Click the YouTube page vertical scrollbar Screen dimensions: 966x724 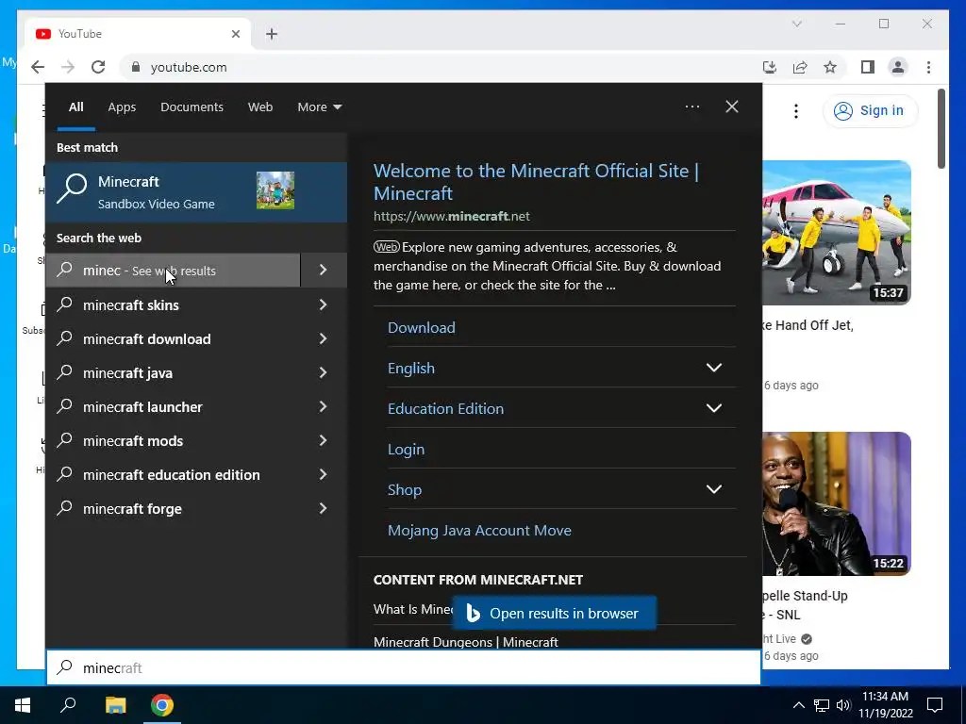click(941, 128)
